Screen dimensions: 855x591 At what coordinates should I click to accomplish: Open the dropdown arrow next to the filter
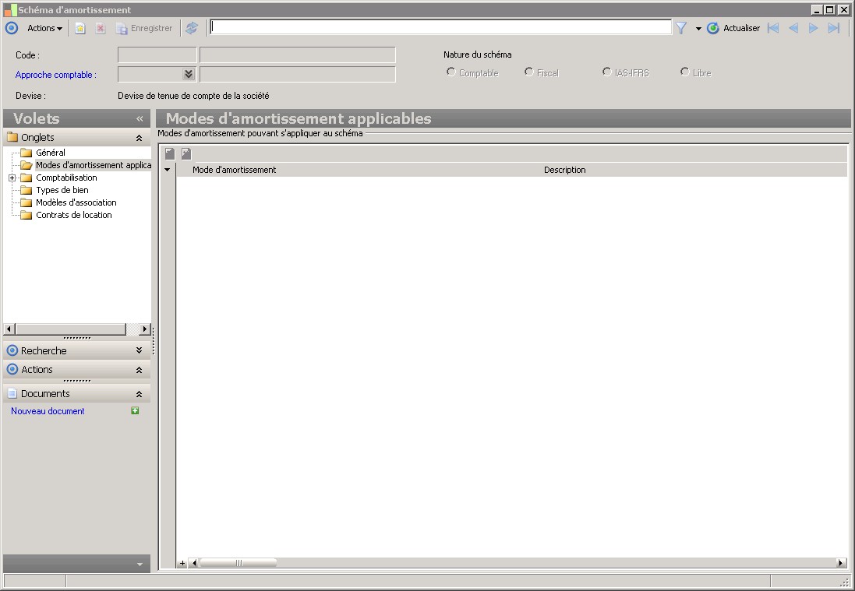tap(698, 28)
